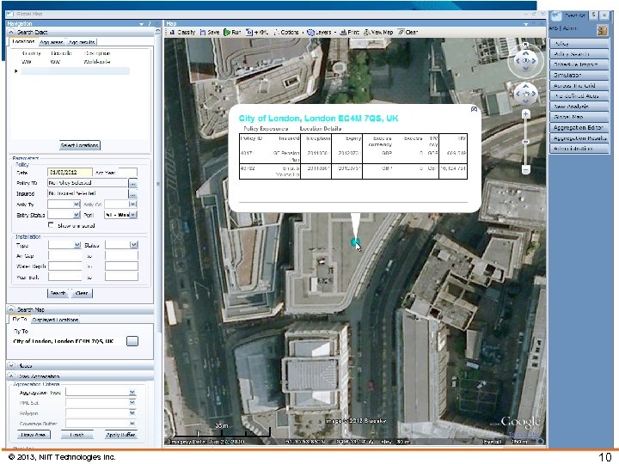Expand the Aggregation Type combo box

132,391
